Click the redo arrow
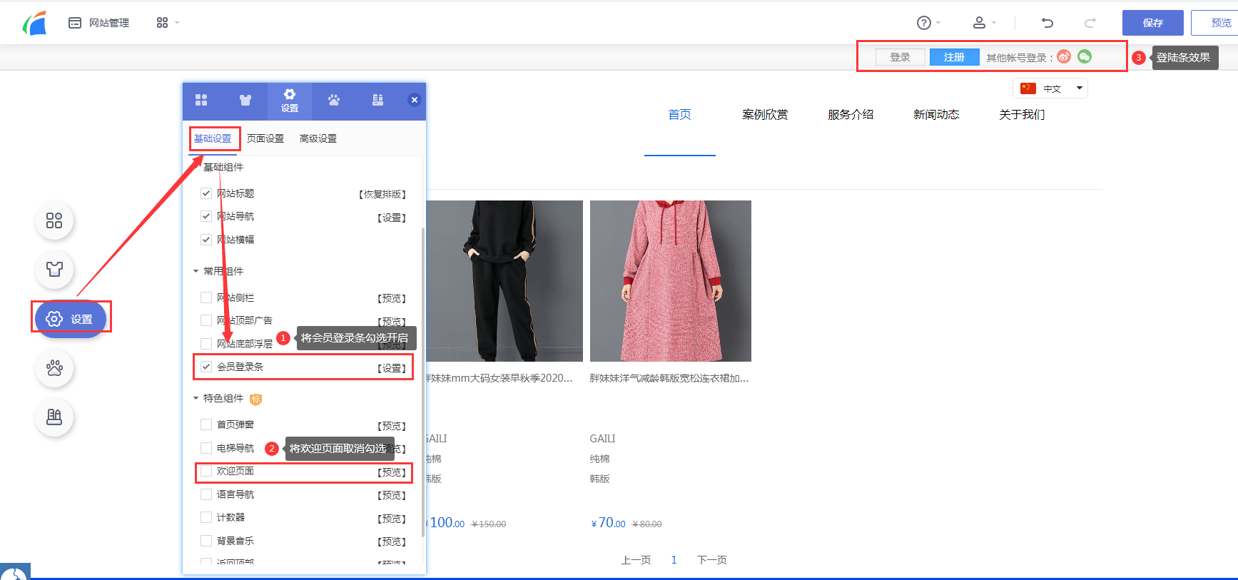Viewport: 1238px width, 580px height. click(x=1090, y=23)
